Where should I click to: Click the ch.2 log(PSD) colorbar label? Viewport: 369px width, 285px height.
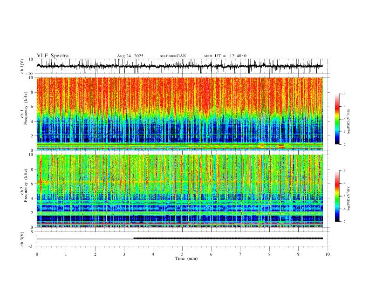(348, 198)
